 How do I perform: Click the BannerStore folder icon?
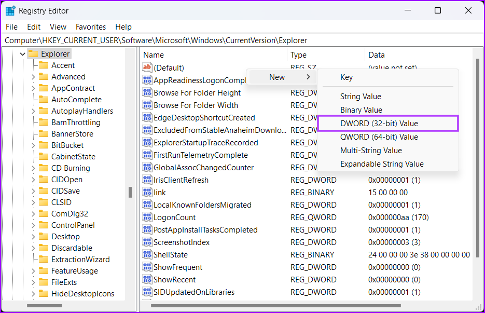(x=44, y=134)
